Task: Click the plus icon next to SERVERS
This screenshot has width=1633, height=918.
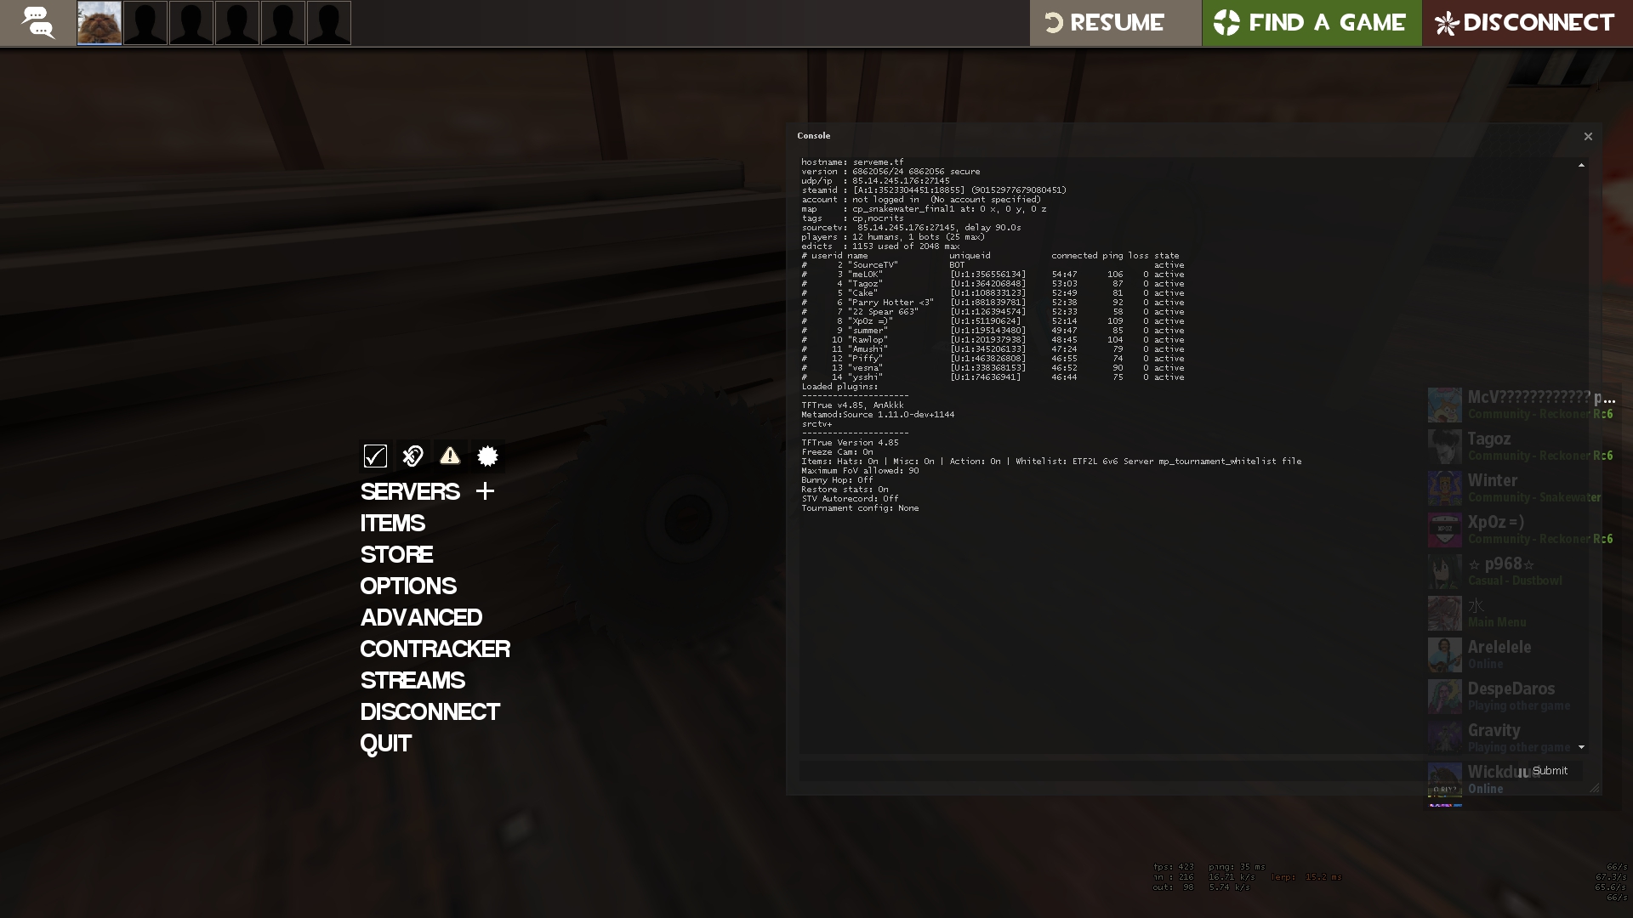Action: [485, 491]
